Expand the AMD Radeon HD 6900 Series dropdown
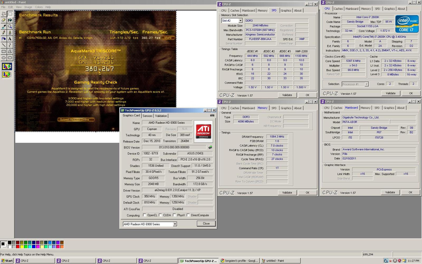This screenshot has width=422, height=264. (175, 224)
